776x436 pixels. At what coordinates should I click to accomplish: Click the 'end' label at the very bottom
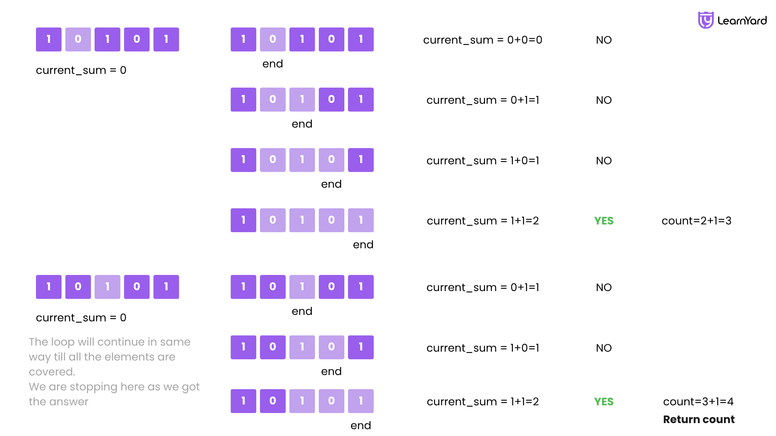click(361, 426)
